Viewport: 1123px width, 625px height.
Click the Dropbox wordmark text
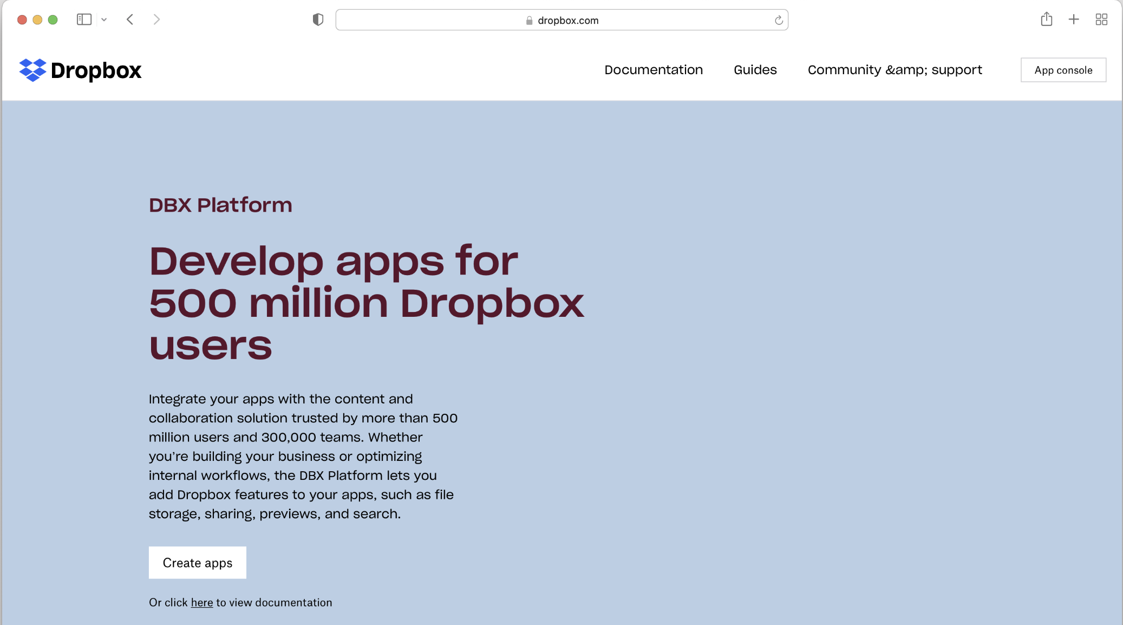pos(96,70)
